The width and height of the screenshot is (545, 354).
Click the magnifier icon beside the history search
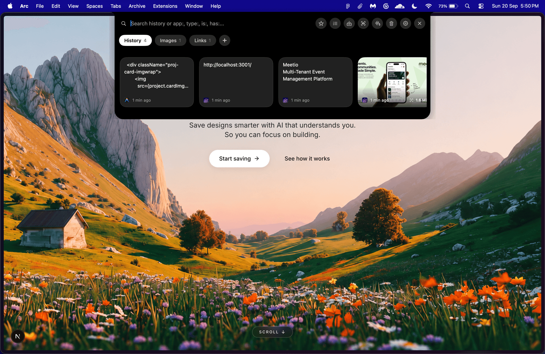124,24
